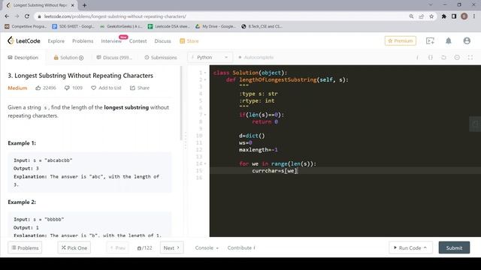Open the Explore menu item
Image resolution: width=481 pixels, height=270 pixels.
[x=56, y=41]
